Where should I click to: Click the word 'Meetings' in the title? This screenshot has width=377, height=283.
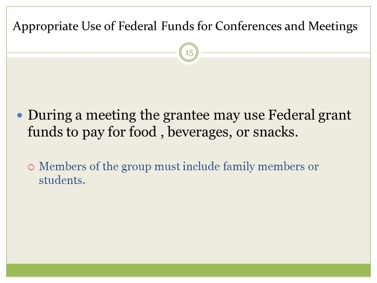(x=333, y=26)
